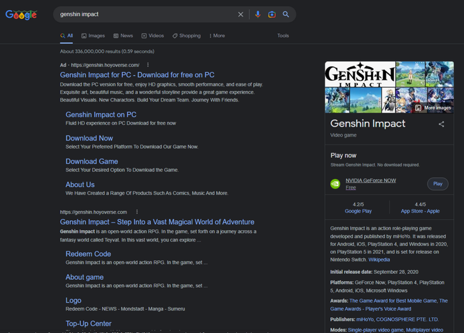Clear the search box with X icon
This screenshot has width=464, height=333.
click(x=241, y=14)
